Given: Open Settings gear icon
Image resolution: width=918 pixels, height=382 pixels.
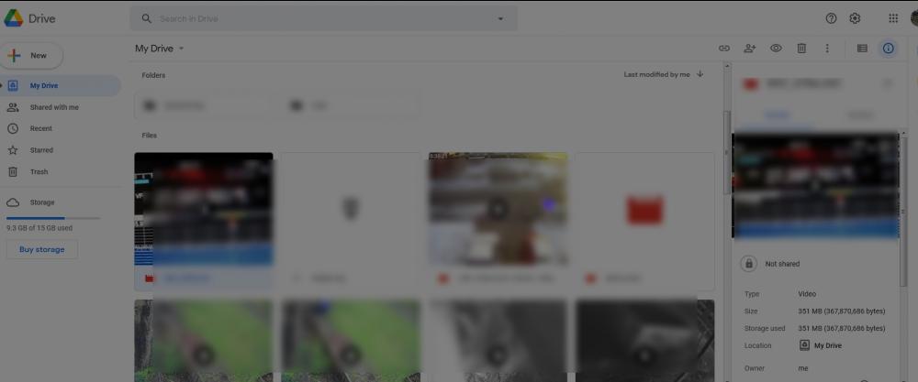Looking at the screenshot, I should [855, 18].
